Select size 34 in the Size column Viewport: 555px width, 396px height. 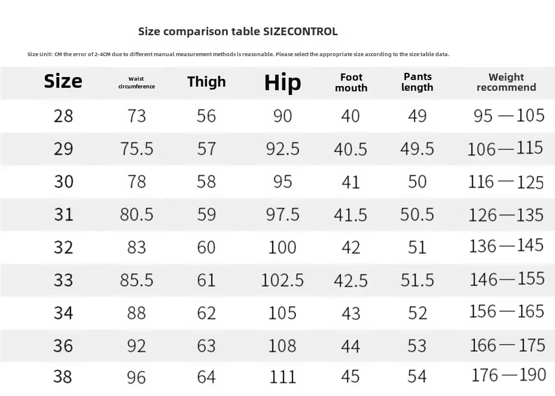(x=63, y=312)
